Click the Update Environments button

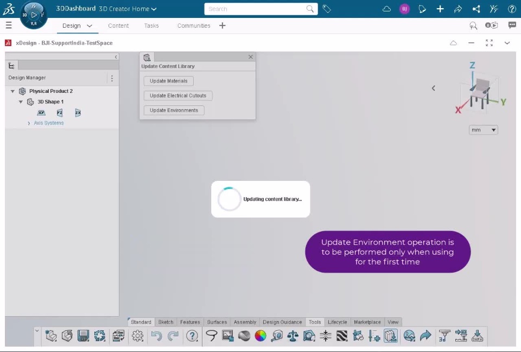(x=174, y=110)
